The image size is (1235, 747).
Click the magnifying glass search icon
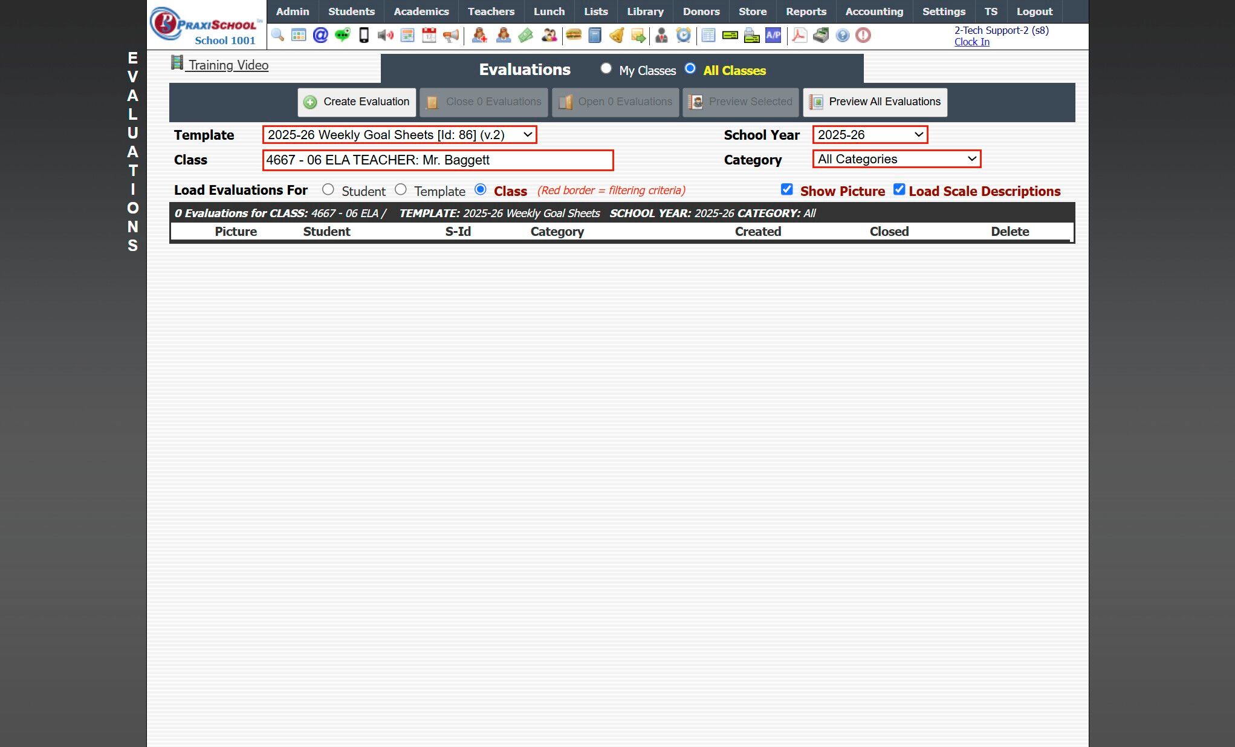point(277,35)
